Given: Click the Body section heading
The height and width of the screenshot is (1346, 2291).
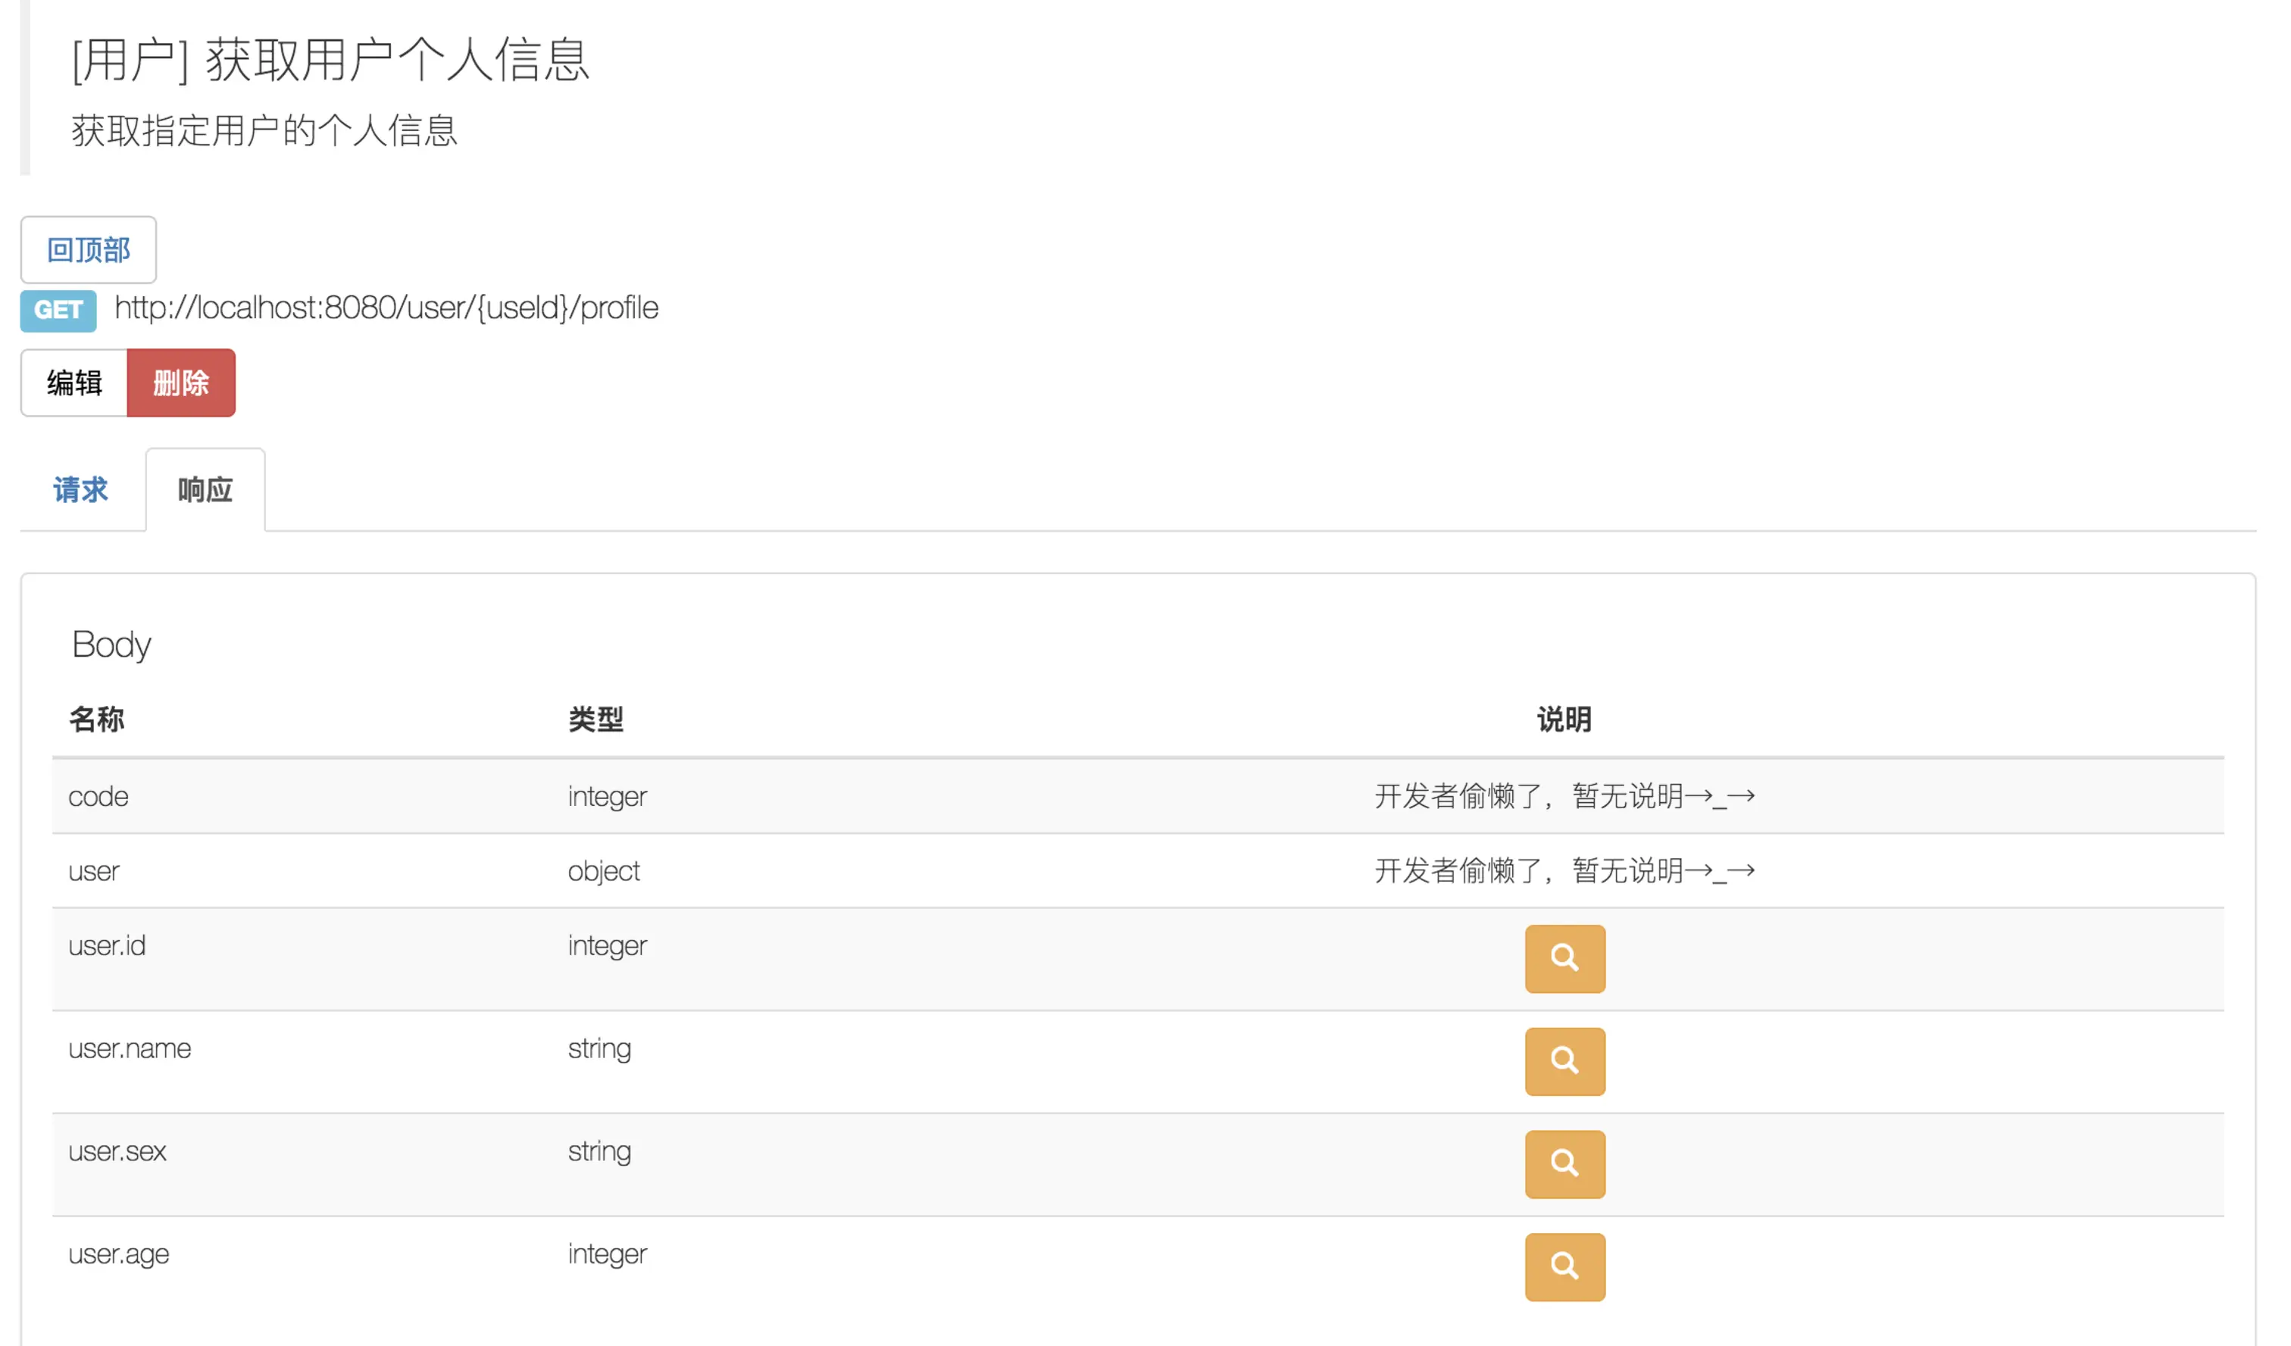Looking at the screenshot, I should (111, 645).
